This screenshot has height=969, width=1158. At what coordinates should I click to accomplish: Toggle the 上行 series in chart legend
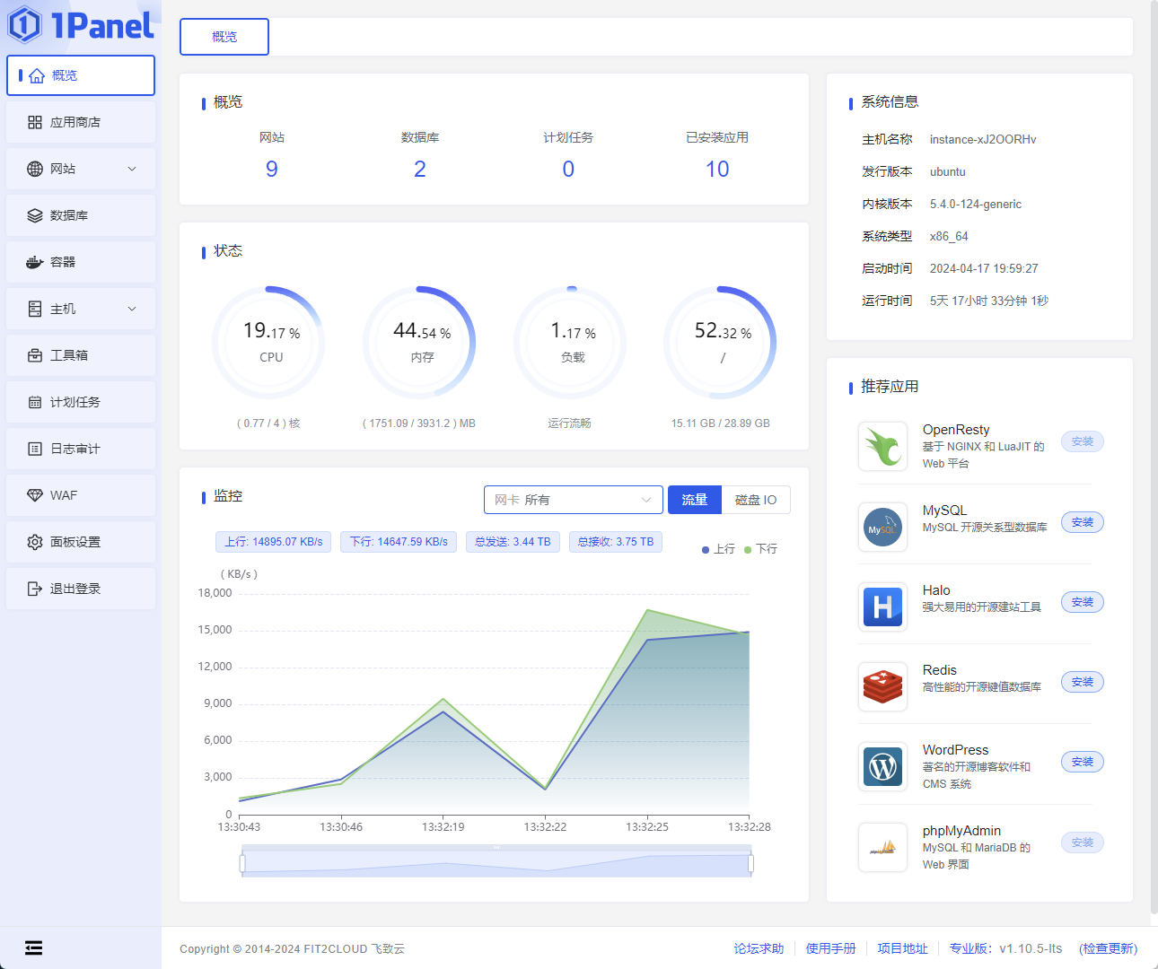718,549
